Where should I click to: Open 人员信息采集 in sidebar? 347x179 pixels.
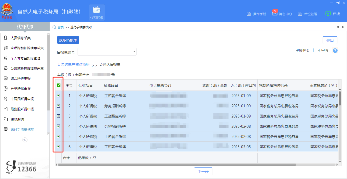click(x=21, y=38)
